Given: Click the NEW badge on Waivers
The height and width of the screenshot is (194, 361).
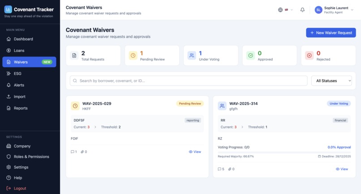Looking at the screenshot, I should click(47, 62).
